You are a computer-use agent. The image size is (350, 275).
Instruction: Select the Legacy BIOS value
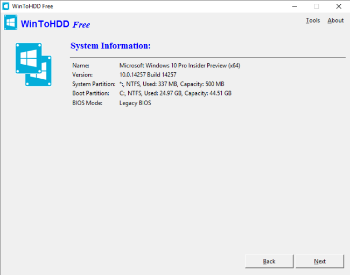pyautogui.click(x=135, y=103)
